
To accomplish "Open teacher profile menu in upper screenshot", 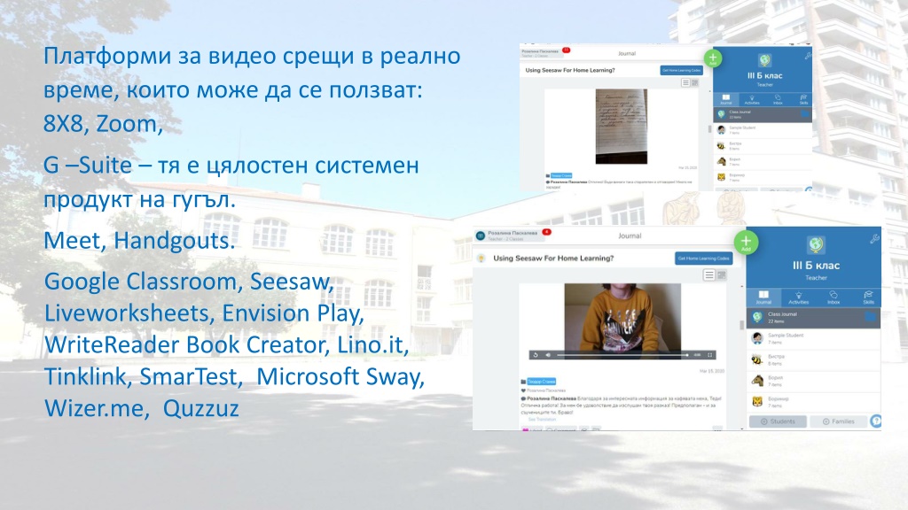I will [x=540, y=53].
